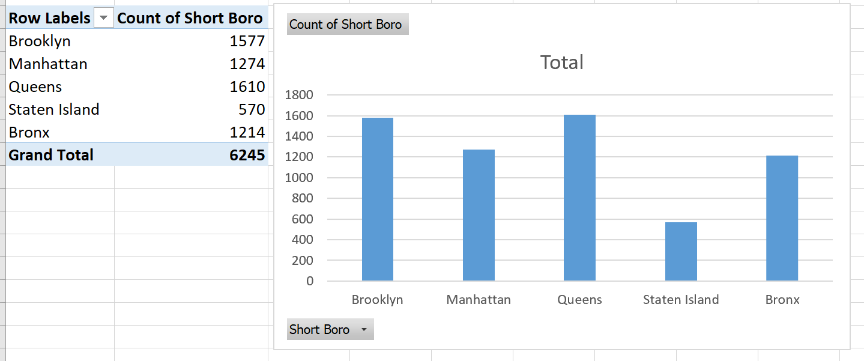Select the Grand Total value 6245
This screenshot has width=864, height=361.
click(x=191, y=155)
